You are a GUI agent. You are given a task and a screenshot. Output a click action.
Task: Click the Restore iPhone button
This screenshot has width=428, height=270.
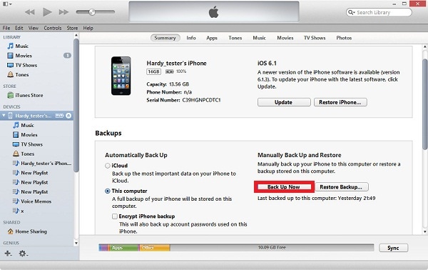(x=340, y=102)
